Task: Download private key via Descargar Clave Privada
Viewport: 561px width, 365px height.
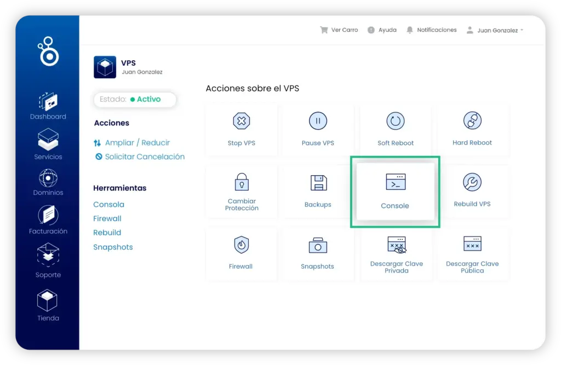Action: click(x=397, y=254)
